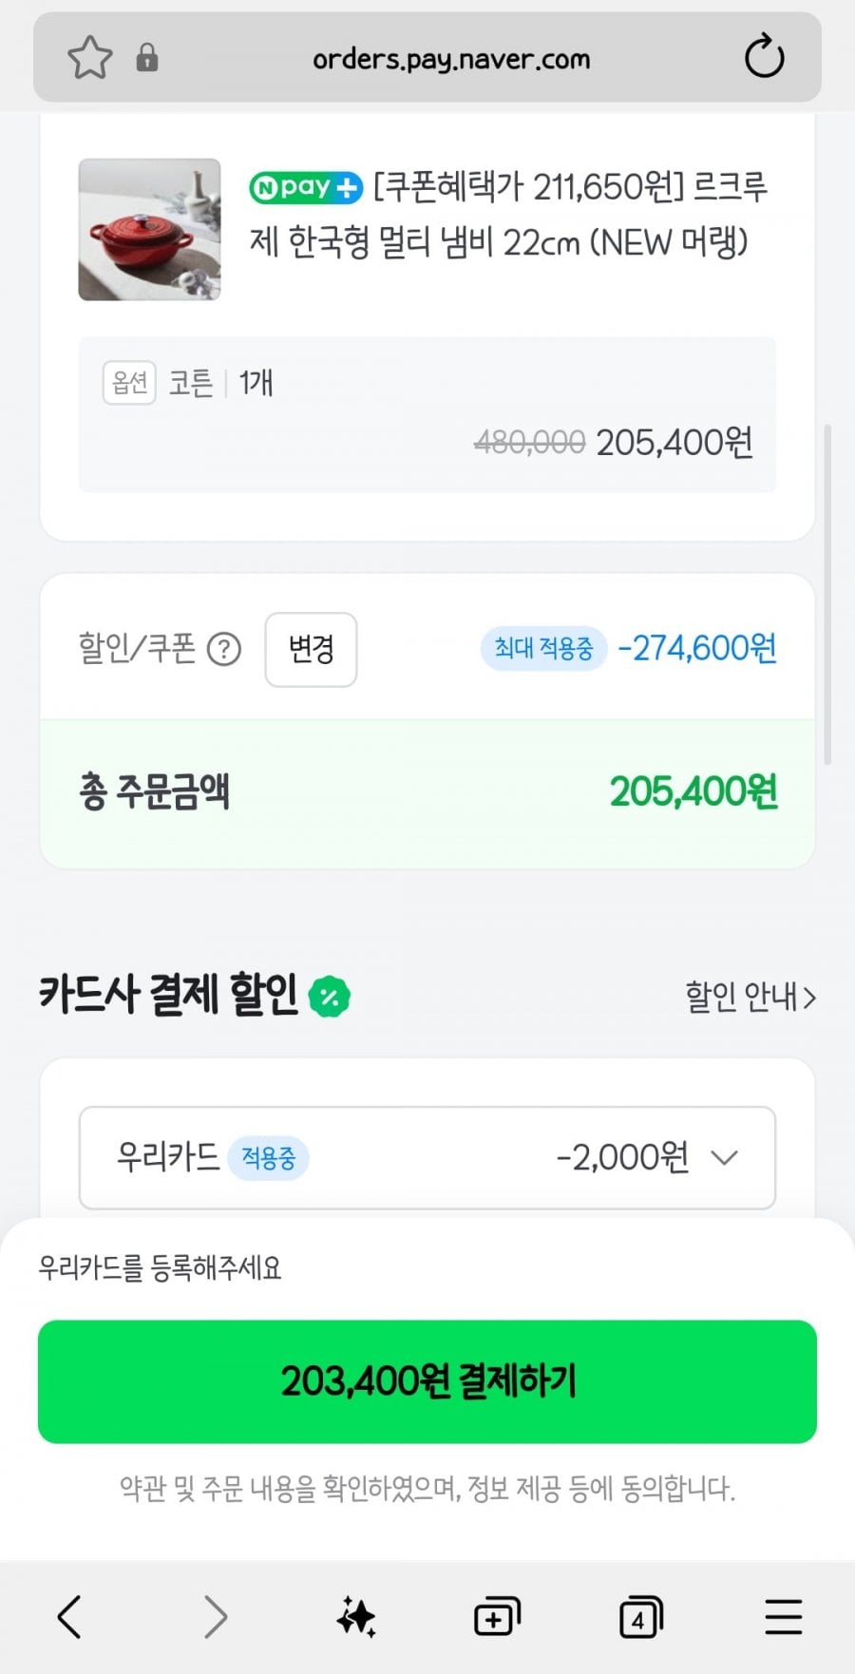Tap the Npay plus badge
Image resolution: width=855 pixels, height=1674 pixels.
point(305,187)
